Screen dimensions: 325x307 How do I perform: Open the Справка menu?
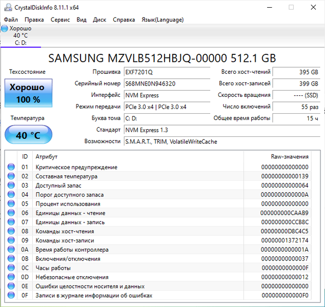[124, 19]
